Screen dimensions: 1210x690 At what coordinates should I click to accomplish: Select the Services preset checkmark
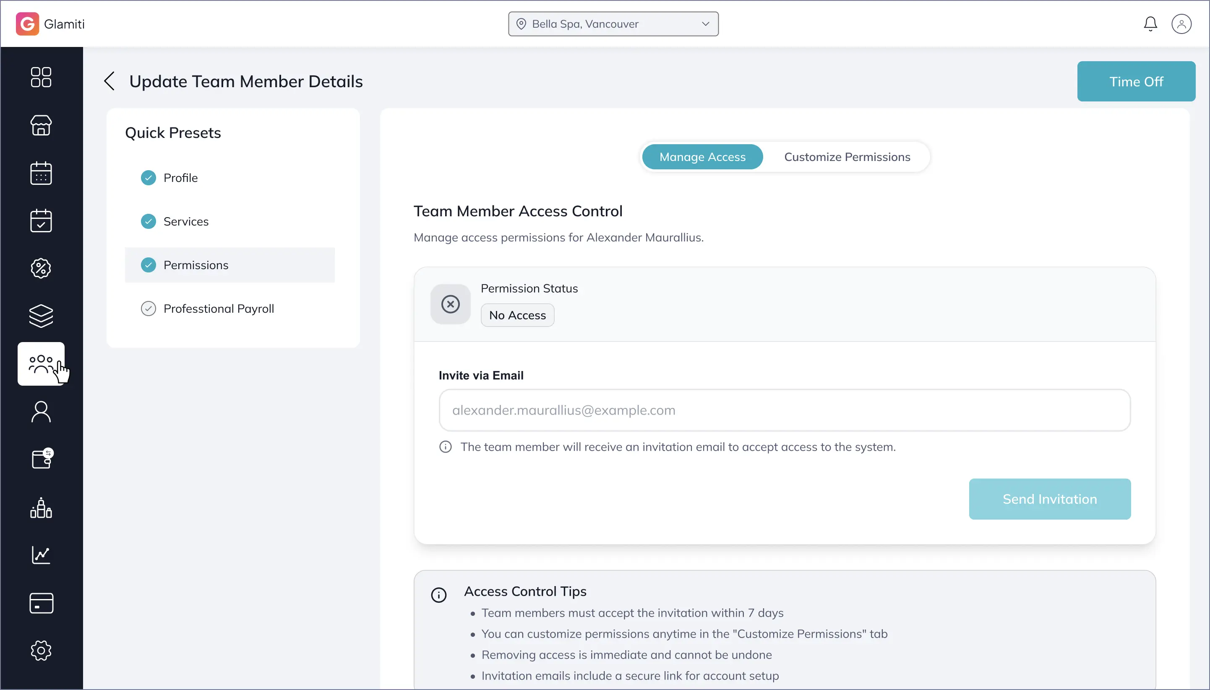149,221
